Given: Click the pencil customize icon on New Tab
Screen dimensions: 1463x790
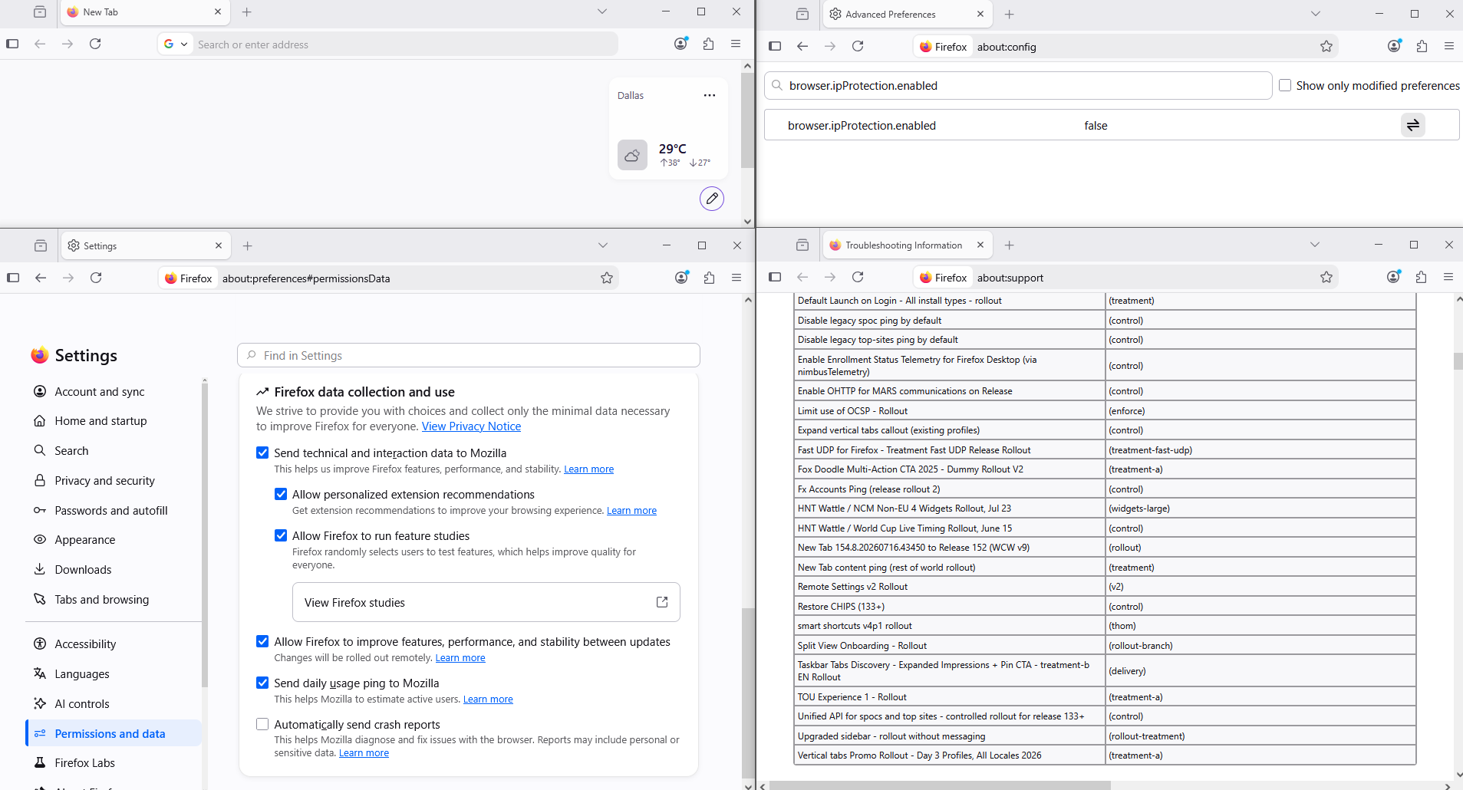Looking at the screenshot, I should click(x=712, y=199).
